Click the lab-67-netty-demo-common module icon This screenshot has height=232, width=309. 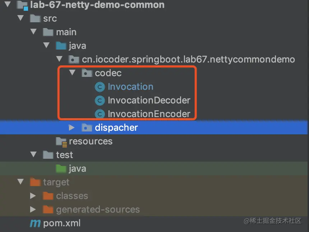click(22, 5)
